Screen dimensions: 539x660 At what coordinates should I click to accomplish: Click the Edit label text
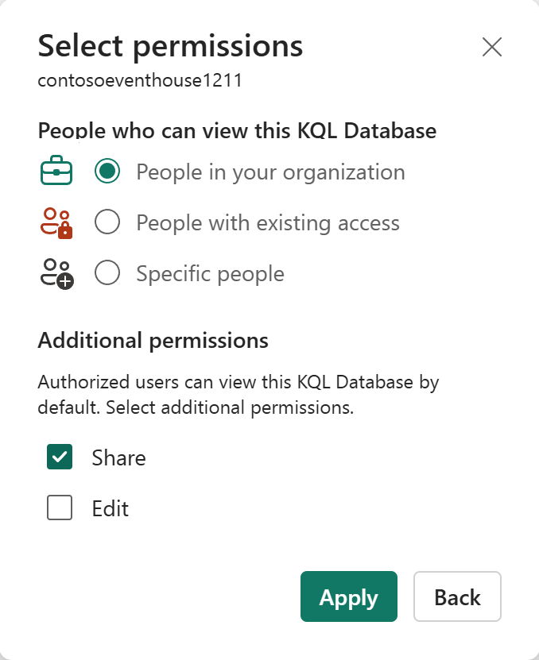tap(111, 508)
